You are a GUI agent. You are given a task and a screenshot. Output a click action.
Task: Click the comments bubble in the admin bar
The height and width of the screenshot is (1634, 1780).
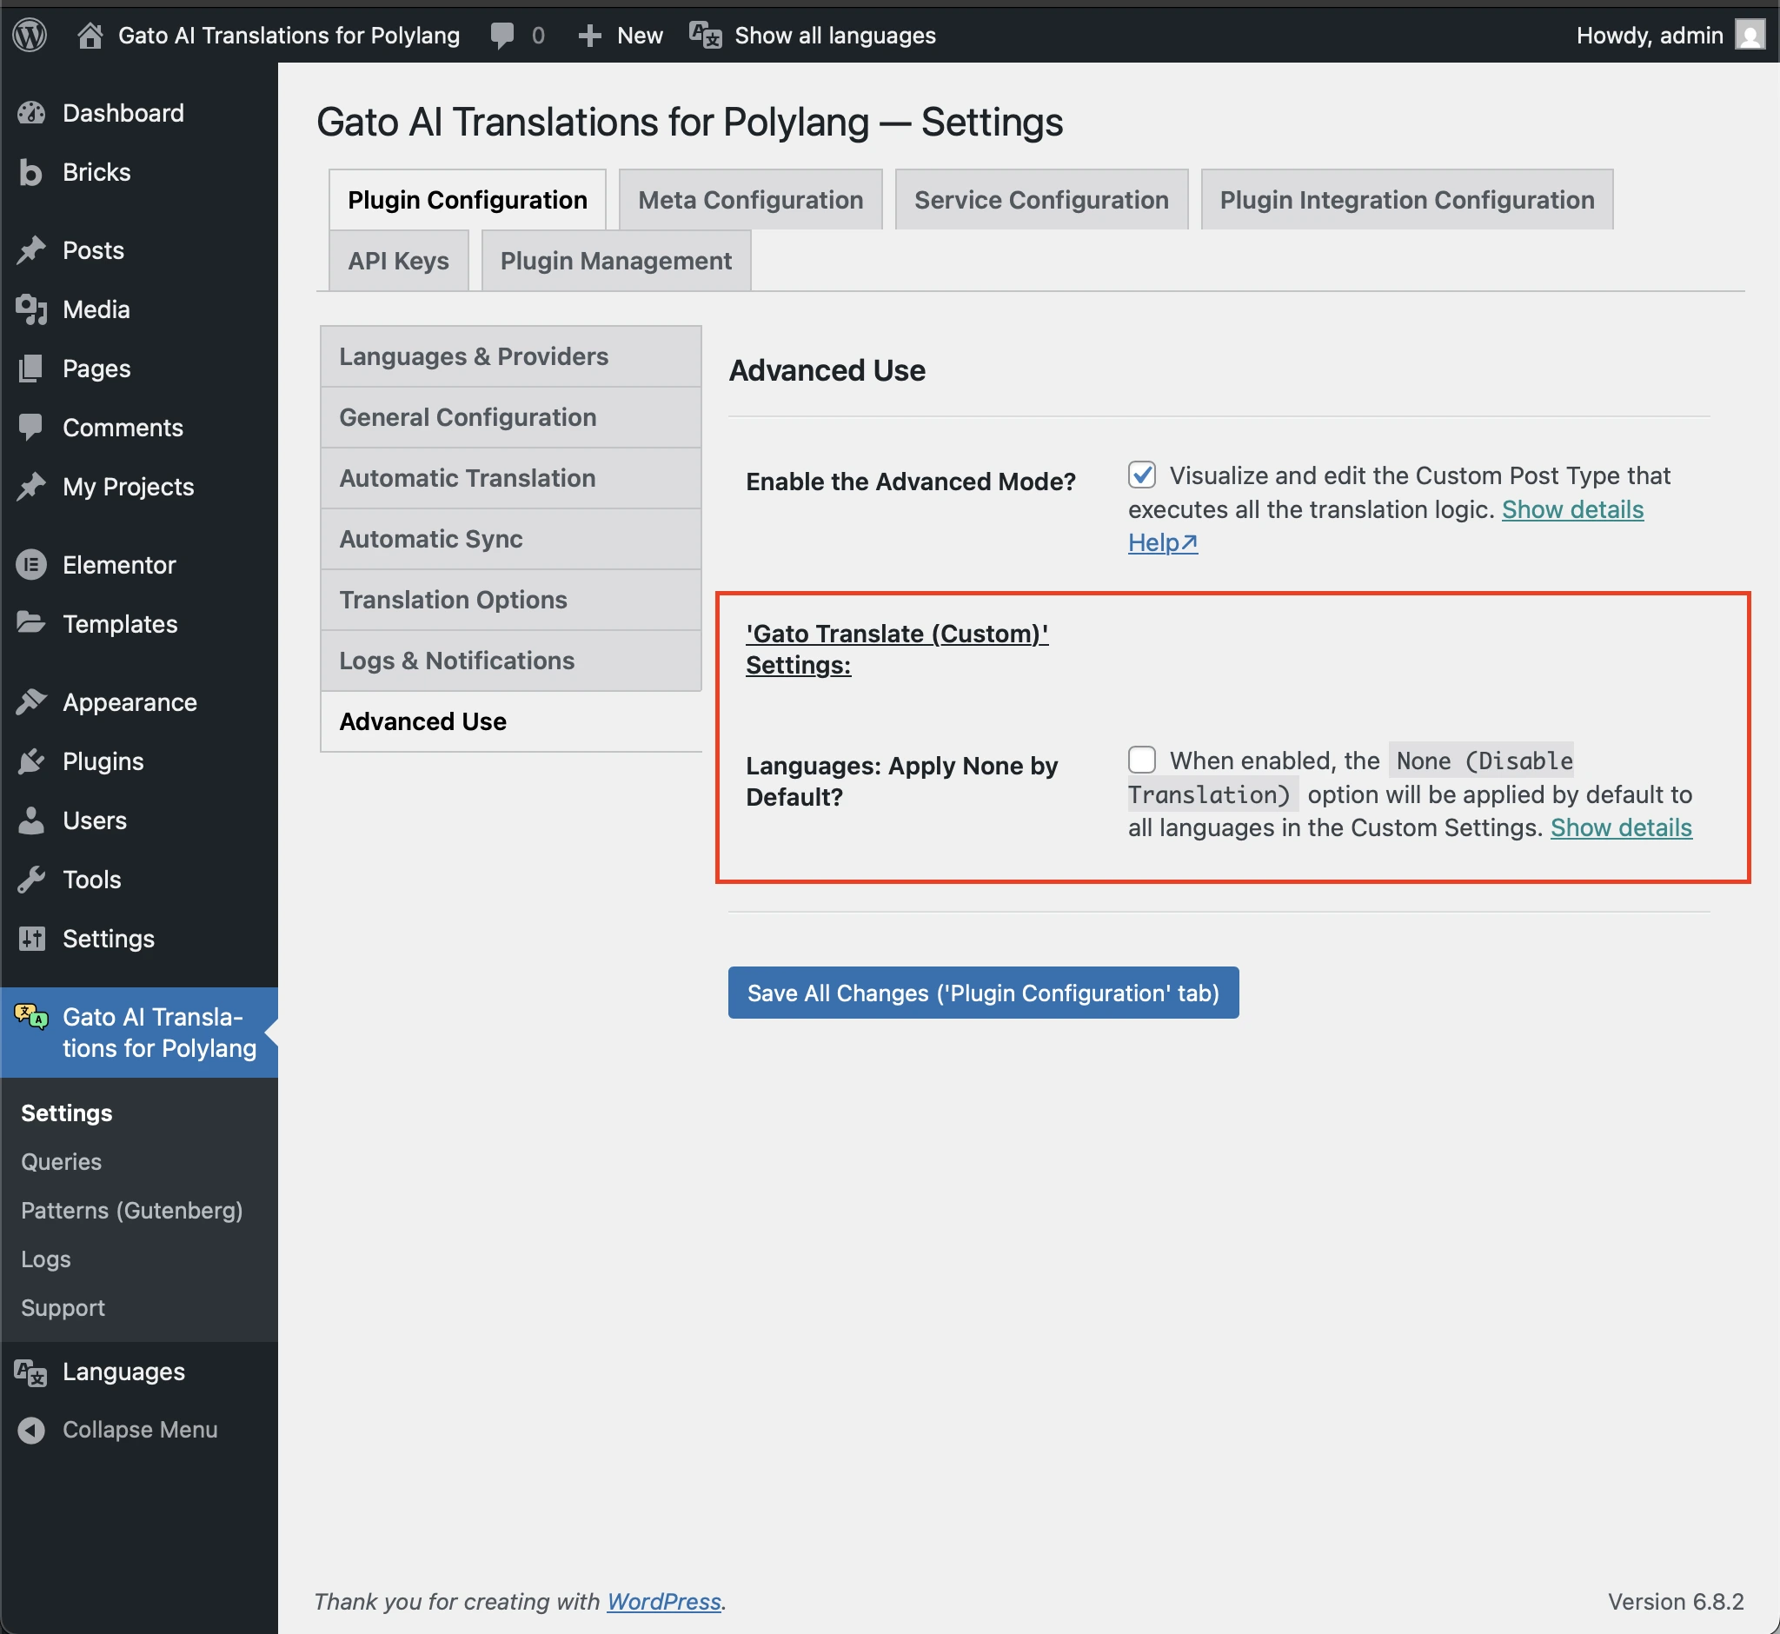(502, 35)
